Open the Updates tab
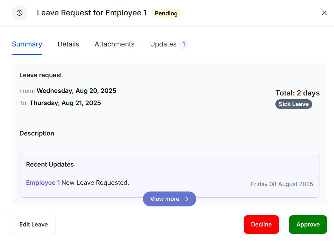 click(x=163, y=45)
